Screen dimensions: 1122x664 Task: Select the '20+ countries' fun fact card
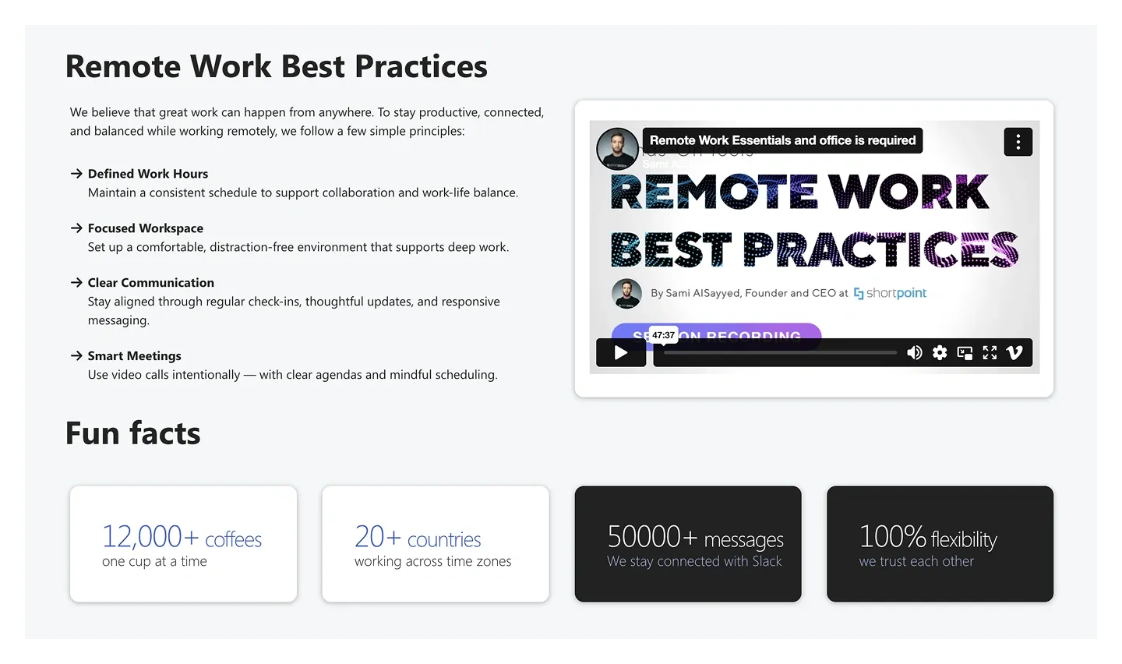coord(436,544)
